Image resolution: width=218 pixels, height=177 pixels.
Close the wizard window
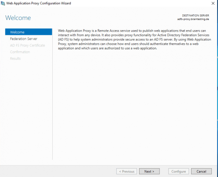213,3
